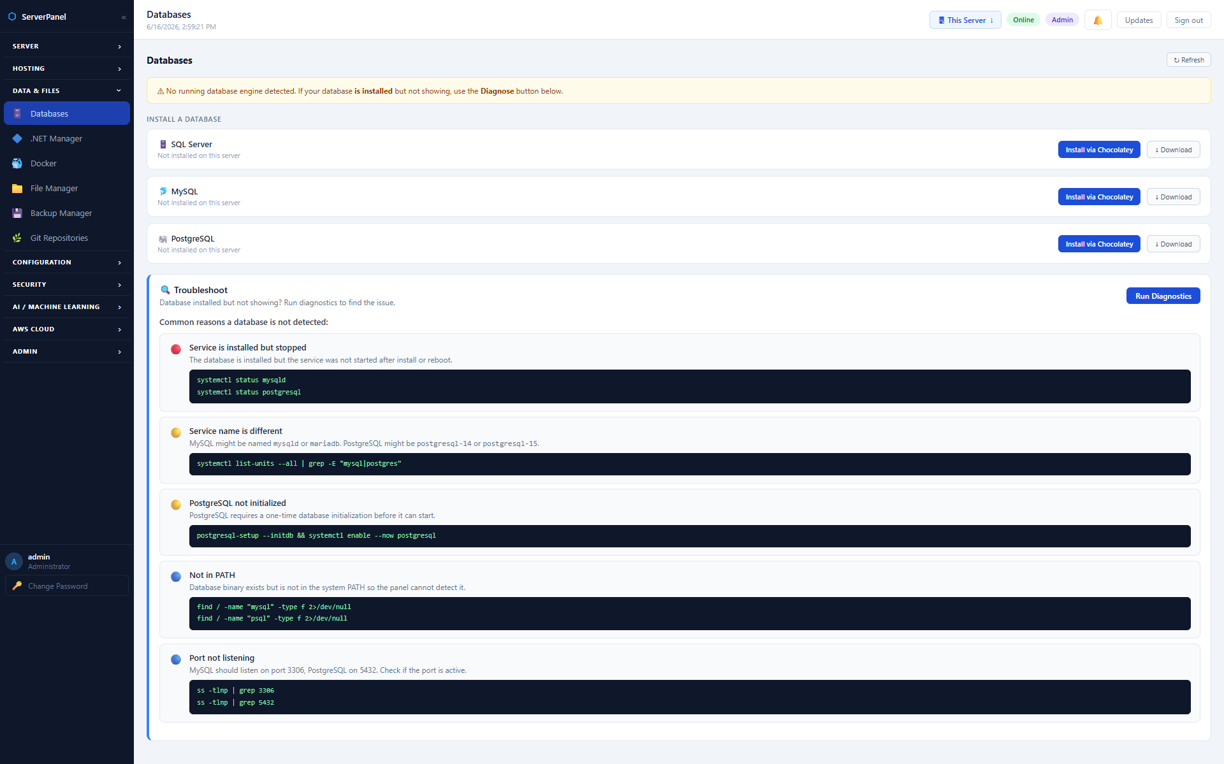The width and height of the screenshot is (1224, 764).
Task: Click the INSTALL A DATABASE heading
Action: 184,119
